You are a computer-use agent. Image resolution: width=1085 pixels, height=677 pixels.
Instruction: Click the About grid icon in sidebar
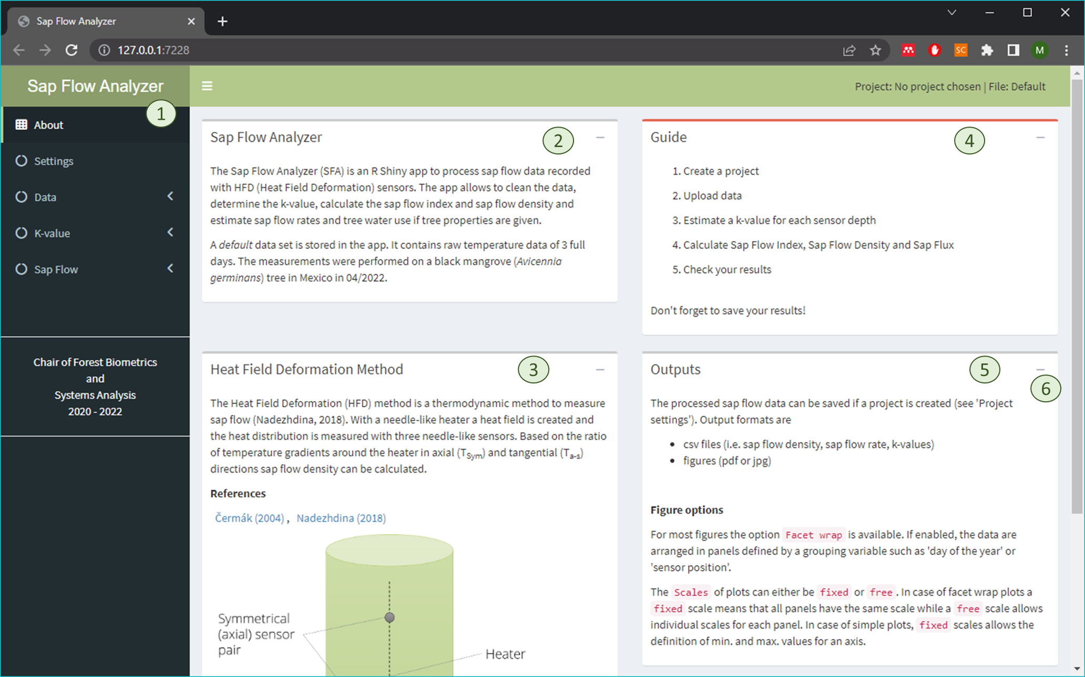[21, 124]
